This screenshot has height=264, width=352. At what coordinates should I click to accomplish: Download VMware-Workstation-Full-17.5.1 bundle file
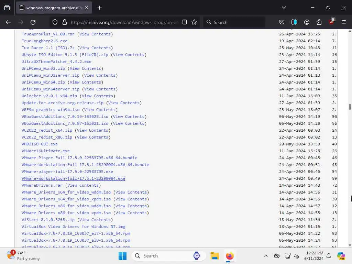click(85, 165)
